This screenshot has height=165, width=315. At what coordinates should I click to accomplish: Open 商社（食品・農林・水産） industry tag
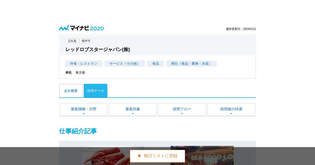click(192, 64)
